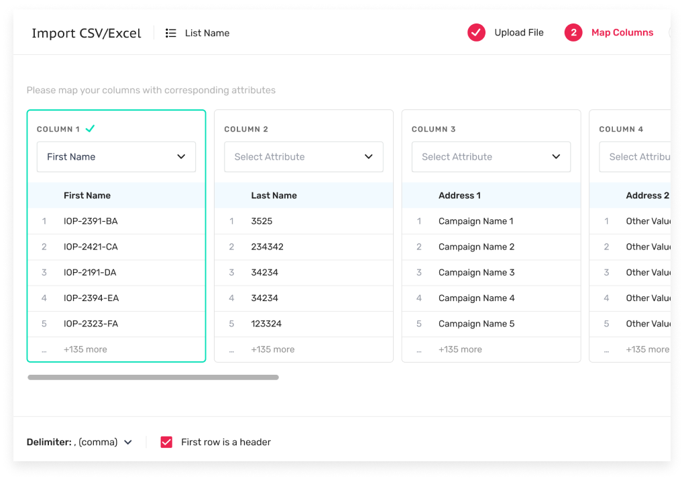The width and height of the screenshot is (684, 480).
Task: Click the horizontal scrollbar under the columns
Action: [153, 377]
